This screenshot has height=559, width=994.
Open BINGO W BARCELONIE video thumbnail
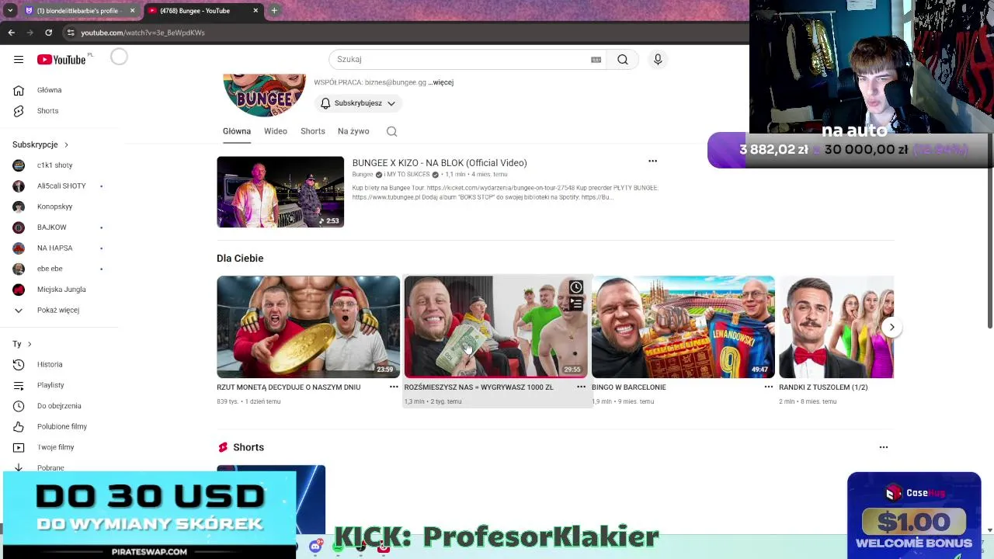pos(683,327)
